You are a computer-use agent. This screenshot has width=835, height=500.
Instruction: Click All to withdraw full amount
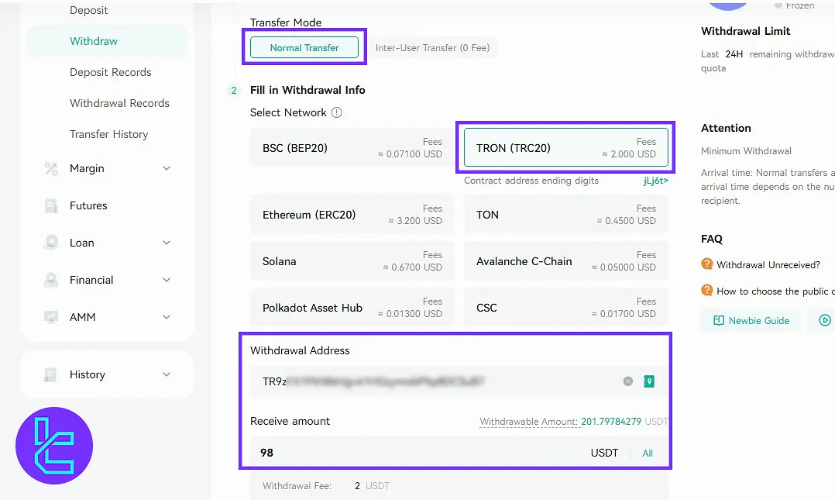point(648,453)
